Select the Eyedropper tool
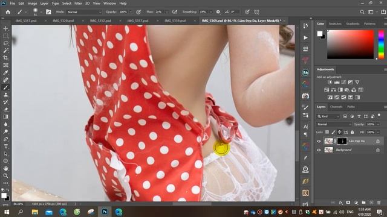 [x=5, y=73]
